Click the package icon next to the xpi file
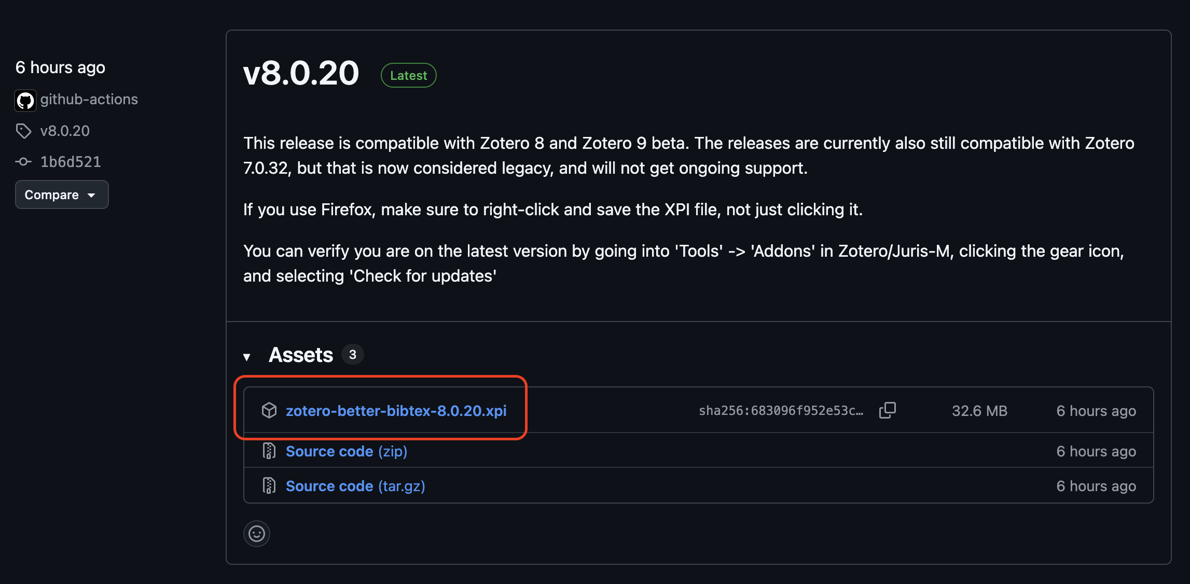Viewport: 1190px width, 584px height. tap(269, 410)
